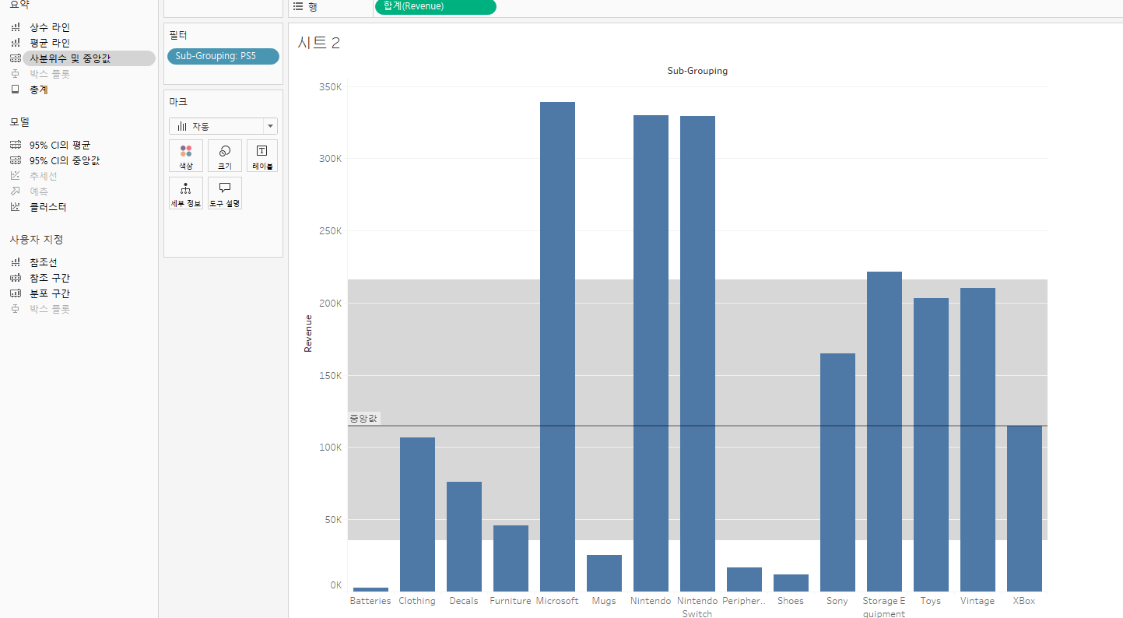Select the Sony bar in chart
The image size is (1123, 618).
pyautogui.click(x=837, y=472)
